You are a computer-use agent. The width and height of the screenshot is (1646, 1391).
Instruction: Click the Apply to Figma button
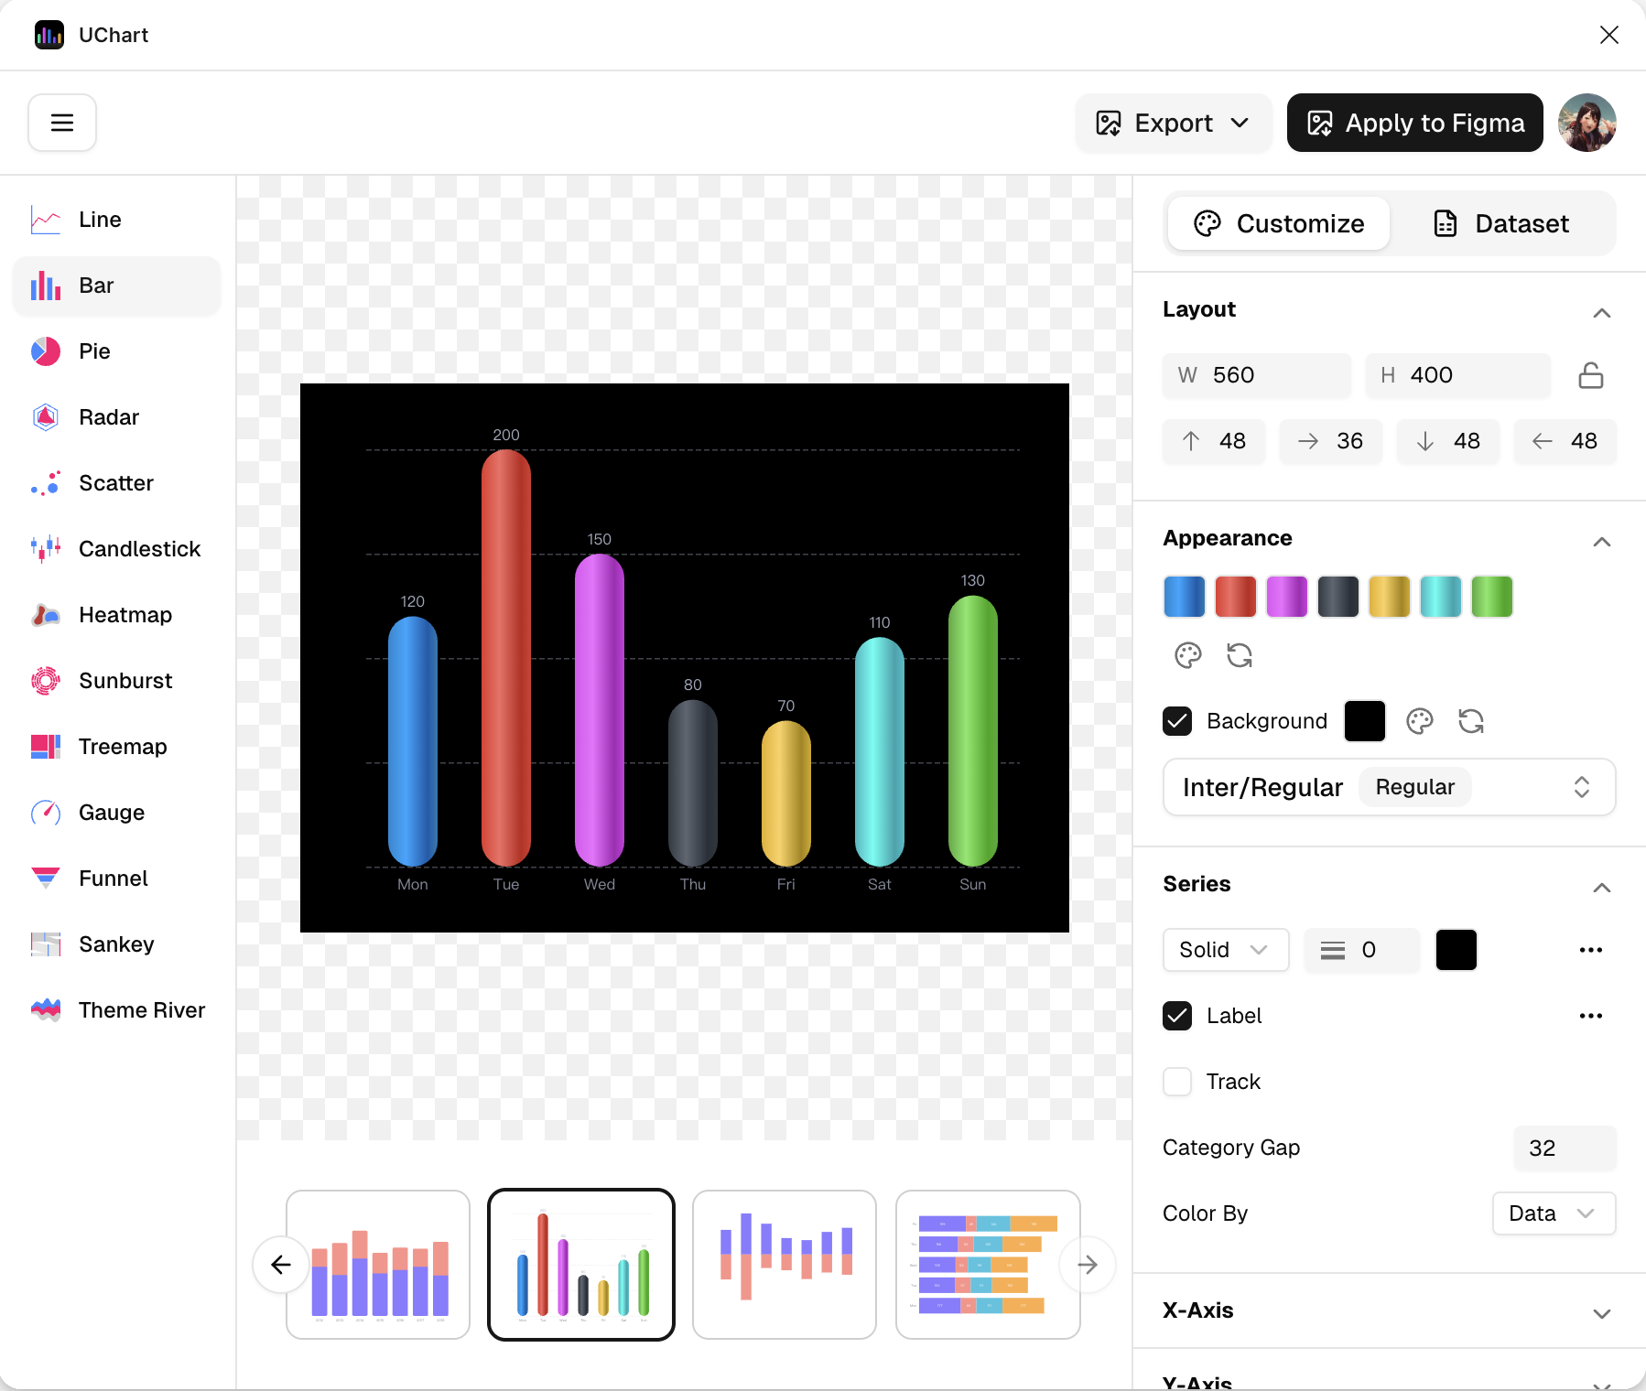tap(1414, 123)
